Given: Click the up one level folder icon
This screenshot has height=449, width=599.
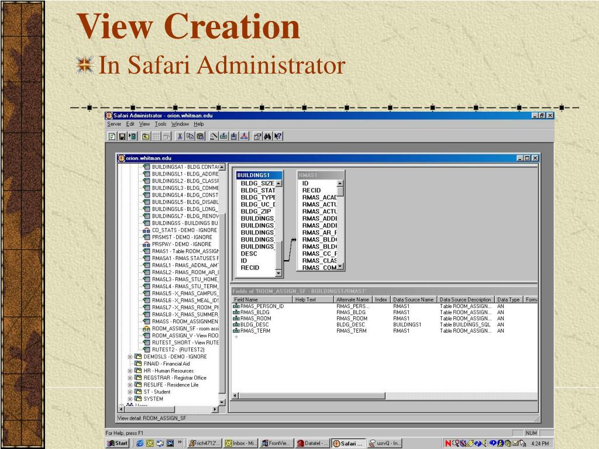Looking at the screenshot, I should tap(146, 136).
